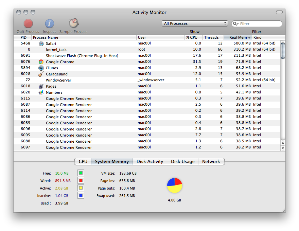The width and height of the screenshot is (299, 231).
Task: Click the toolbar toggle pill button
Action: coord(279,12)
